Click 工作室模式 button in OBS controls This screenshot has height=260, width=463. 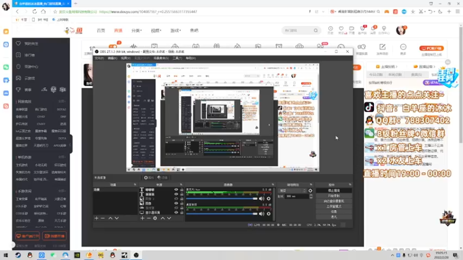click(334, 206)
